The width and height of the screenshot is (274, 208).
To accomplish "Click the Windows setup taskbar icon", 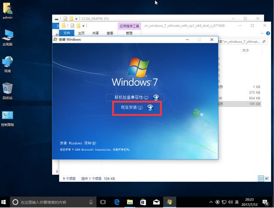I will [170, 202].
